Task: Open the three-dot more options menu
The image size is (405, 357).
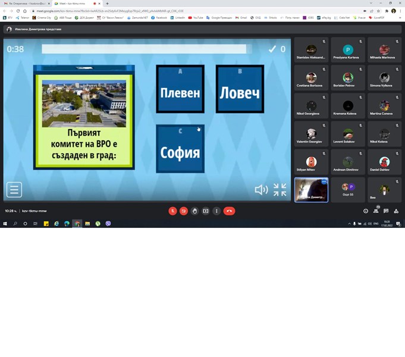Action: point(216,211)
